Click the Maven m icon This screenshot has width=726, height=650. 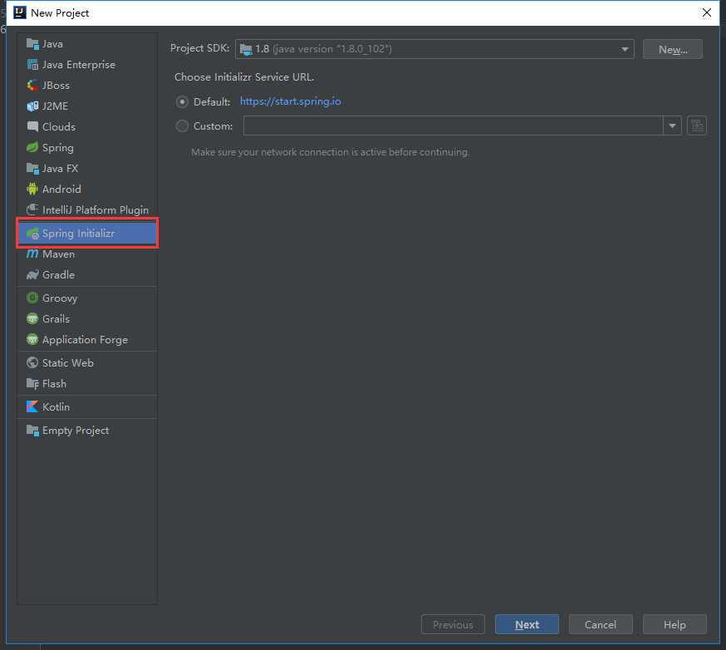[x=32, y=254]
